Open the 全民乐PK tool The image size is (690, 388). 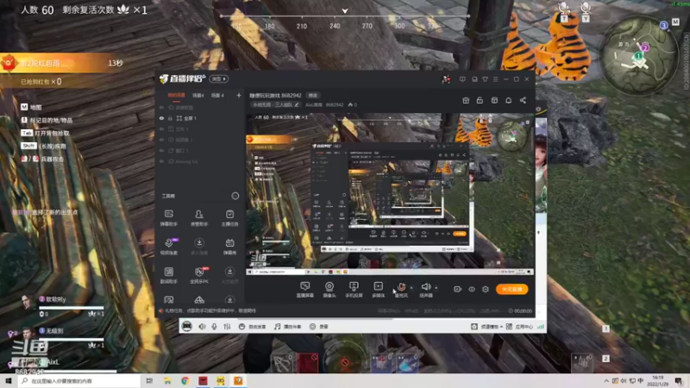[199, 275]
